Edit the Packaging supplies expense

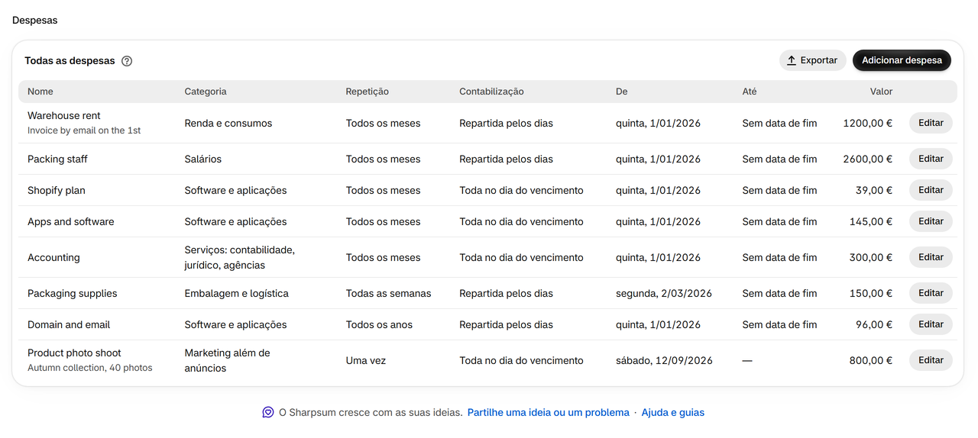tap(931, 293)
